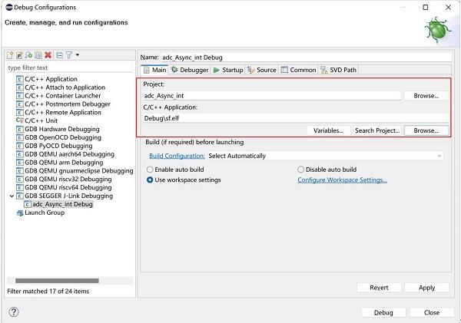Click the type filter text field

[69, 68]
